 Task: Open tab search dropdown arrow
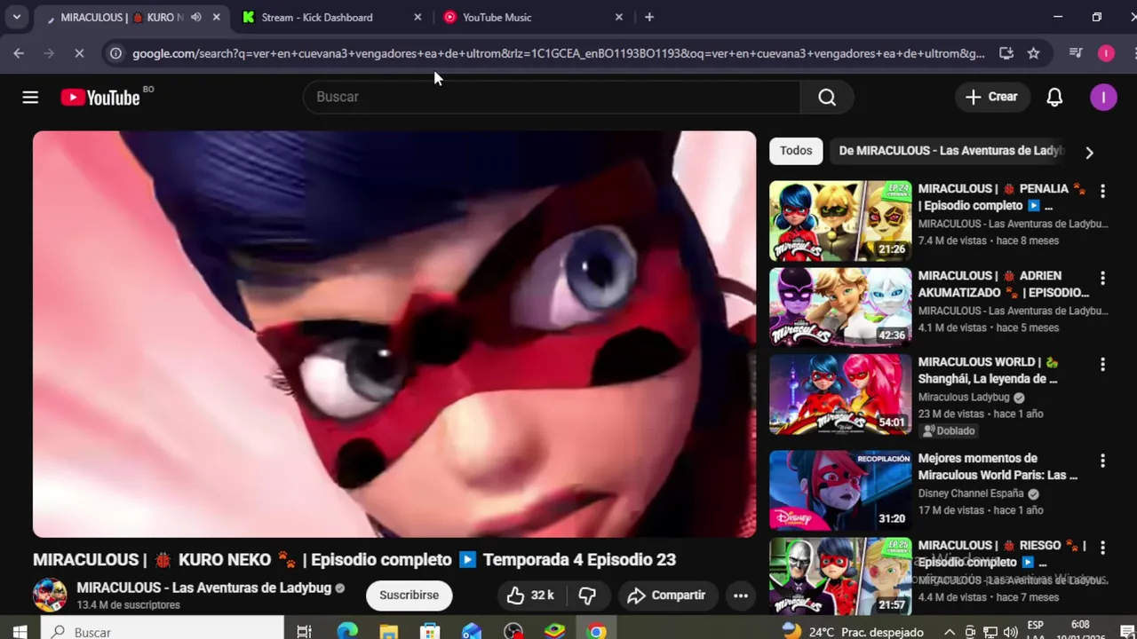tap(16, 17)
